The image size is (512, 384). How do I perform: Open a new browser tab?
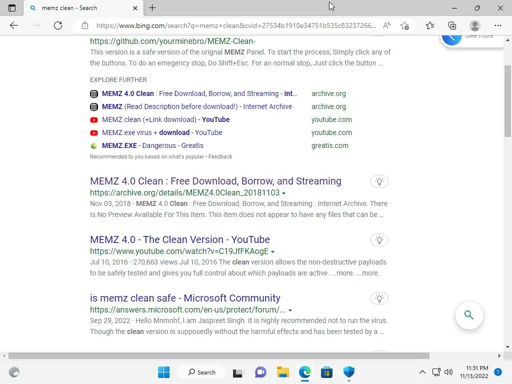(x=152, y=8)
